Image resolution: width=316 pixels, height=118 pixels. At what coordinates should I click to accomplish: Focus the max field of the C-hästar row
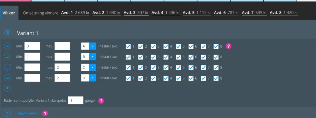tap(62, 67)
